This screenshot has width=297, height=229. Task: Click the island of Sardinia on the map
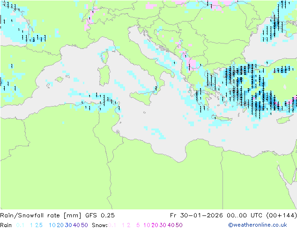104,76
